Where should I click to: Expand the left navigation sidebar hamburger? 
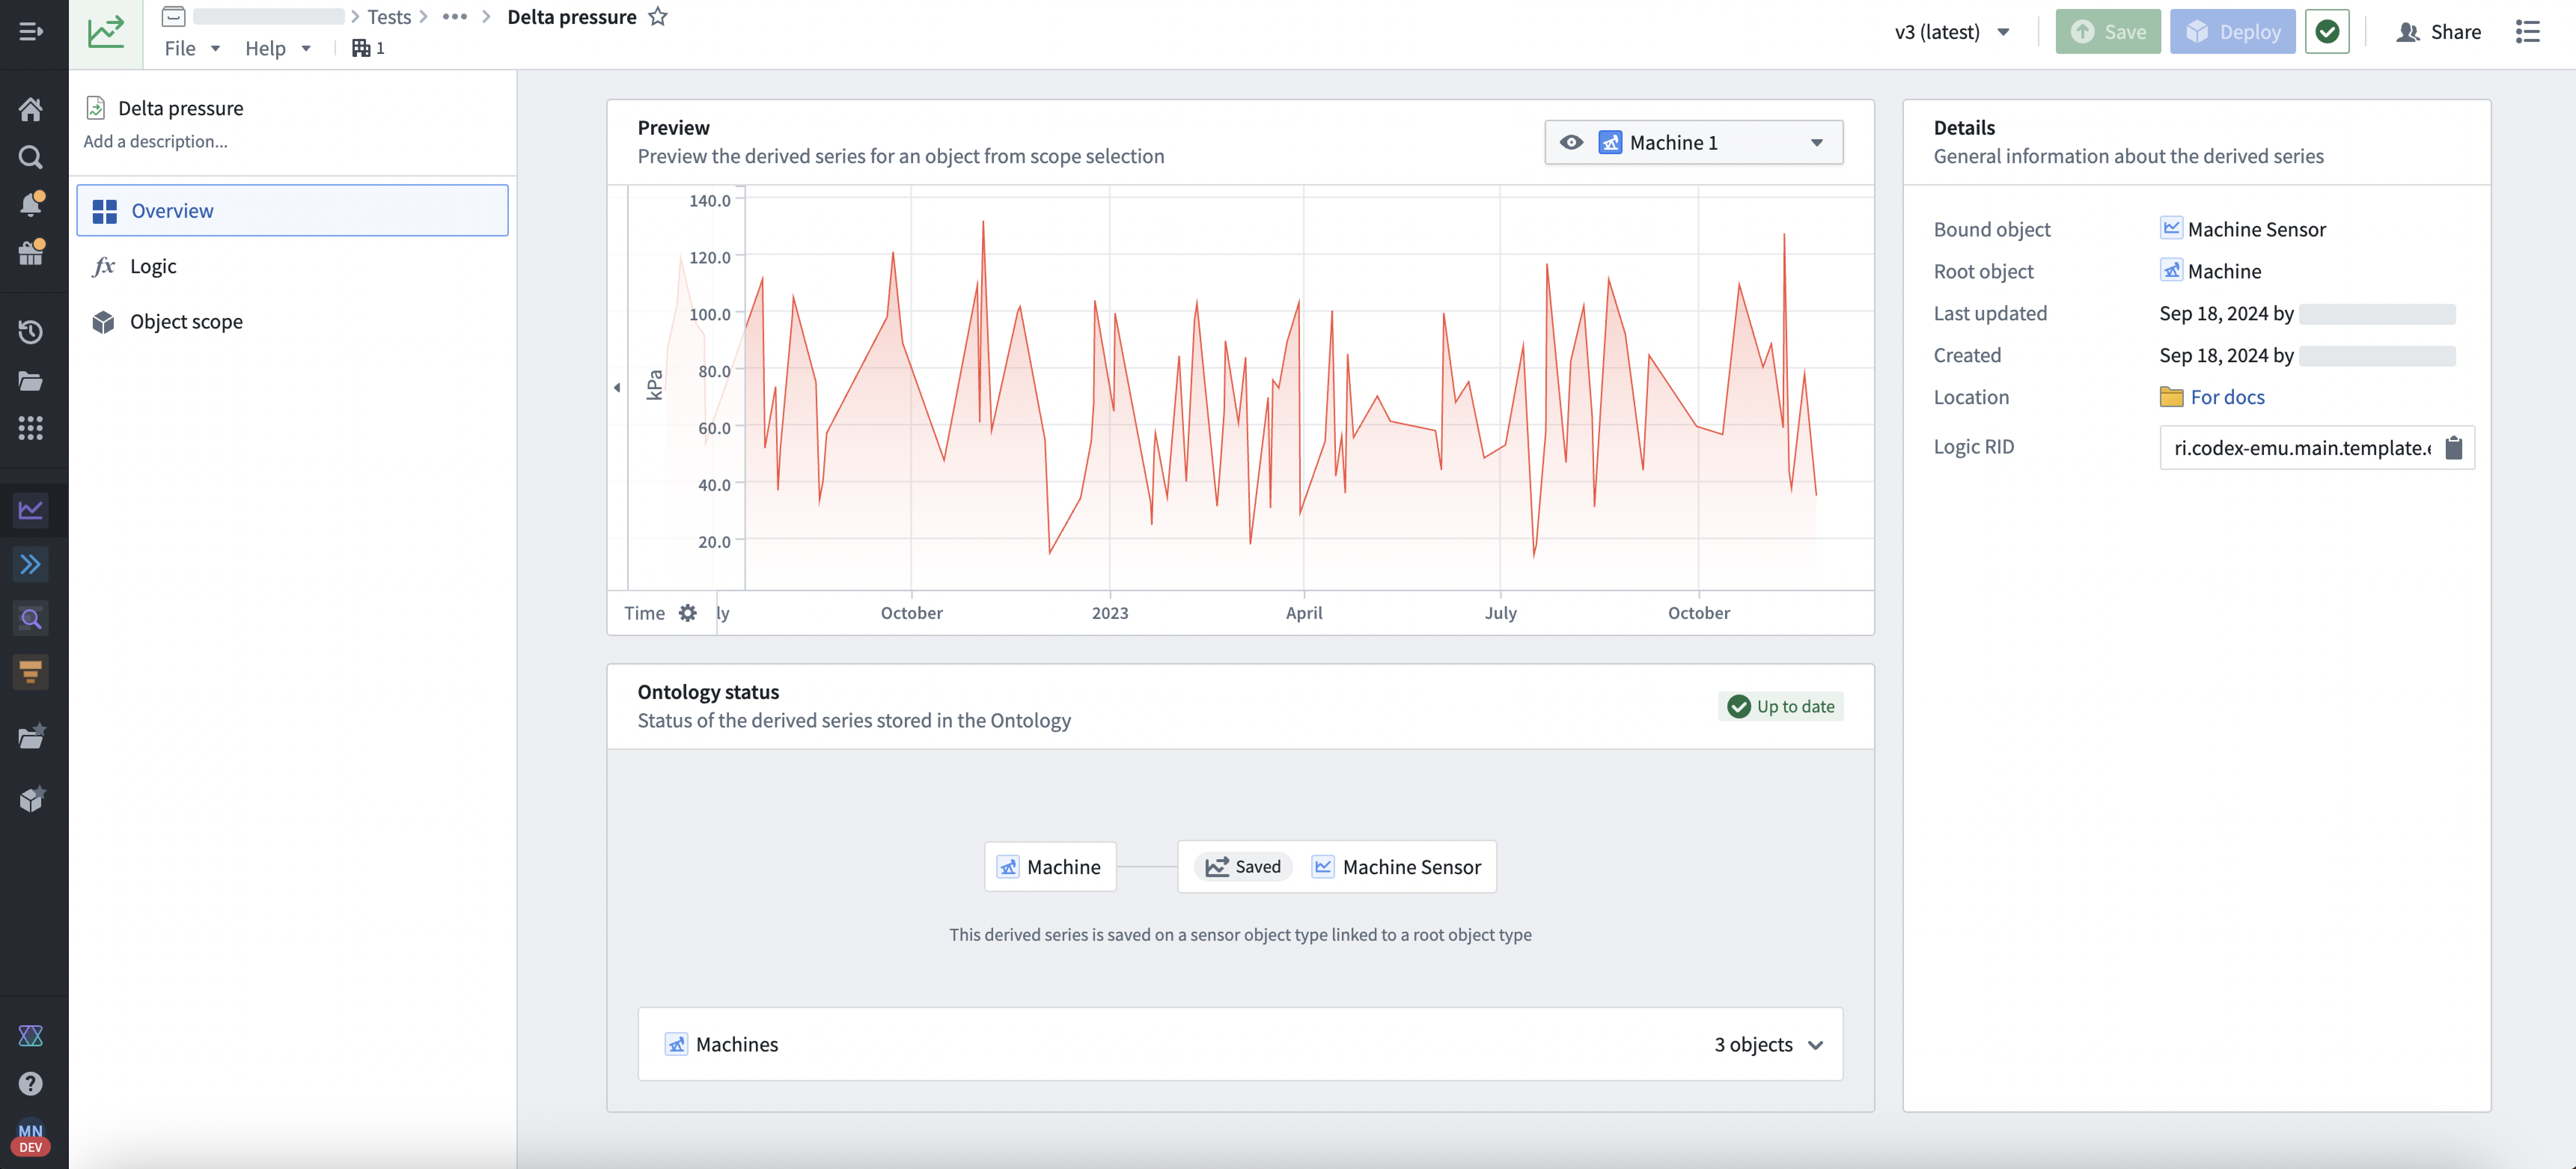31,32
